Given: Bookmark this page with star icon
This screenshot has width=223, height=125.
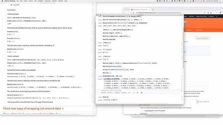Looking at the screenshot, I should 205,12.
